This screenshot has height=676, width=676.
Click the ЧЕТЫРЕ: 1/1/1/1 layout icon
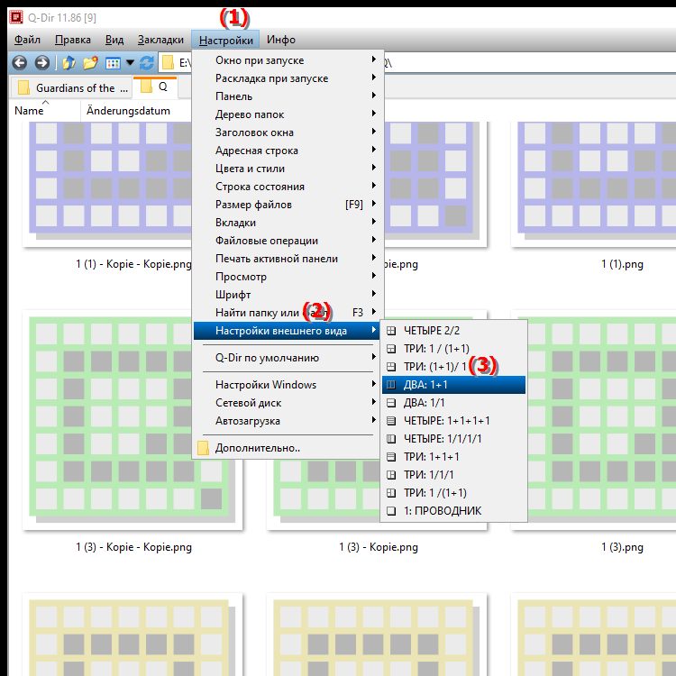[x=391, y=439]
